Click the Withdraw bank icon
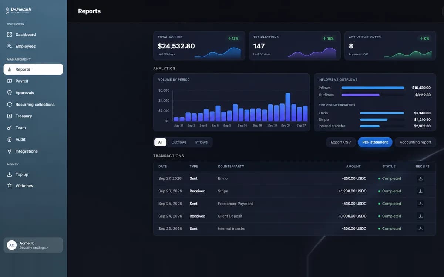Viewport: 444px width, 277px height. 10,186
